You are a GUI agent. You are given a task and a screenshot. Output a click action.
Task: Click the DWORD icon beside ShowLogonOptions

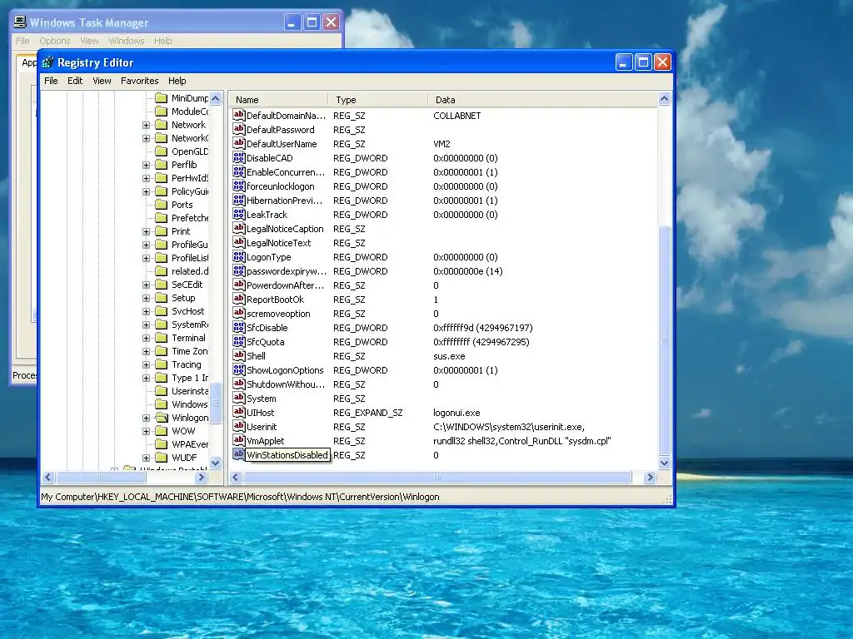click(238, 369)
